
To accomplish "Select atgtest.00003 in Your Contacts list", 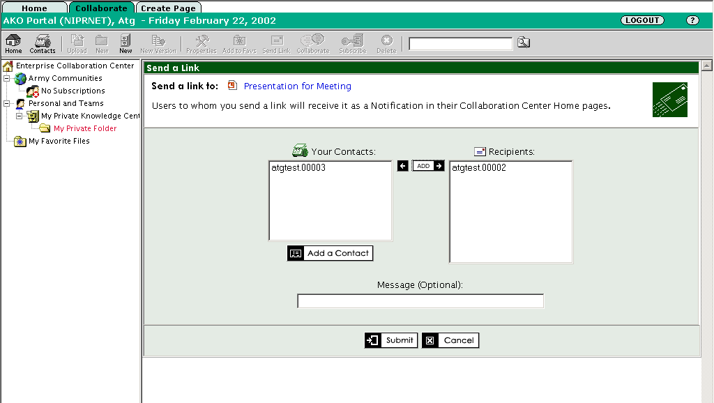I will pos(298,168).
